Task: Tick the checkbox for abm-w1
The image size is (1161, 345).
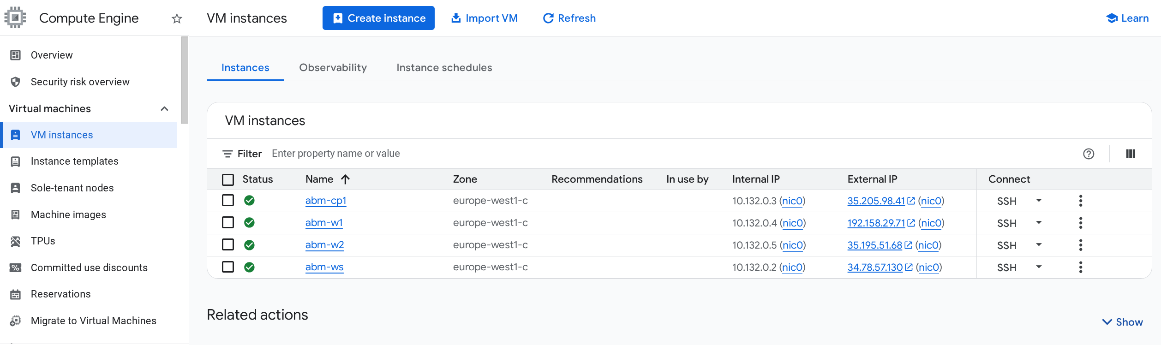Action: click(x=228, y=222)
